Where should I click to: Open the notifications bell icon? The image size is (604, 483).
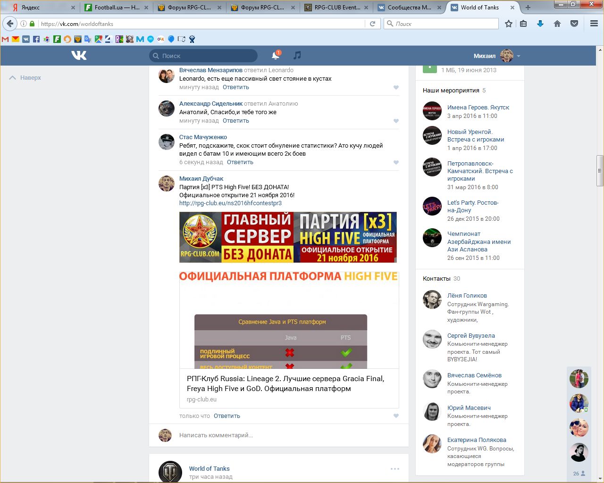coord(276,56)
